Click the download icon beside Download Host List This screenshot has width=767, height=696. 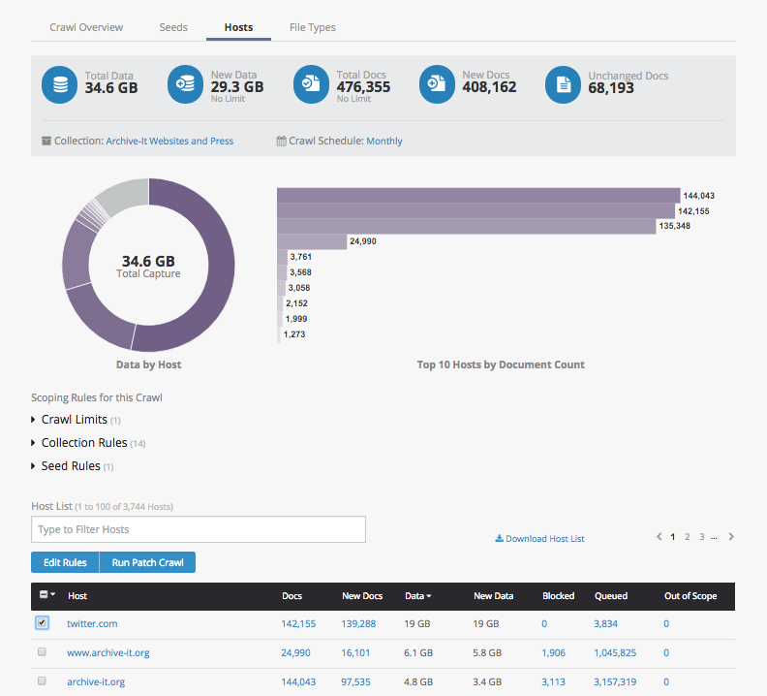tap(499, 539)
